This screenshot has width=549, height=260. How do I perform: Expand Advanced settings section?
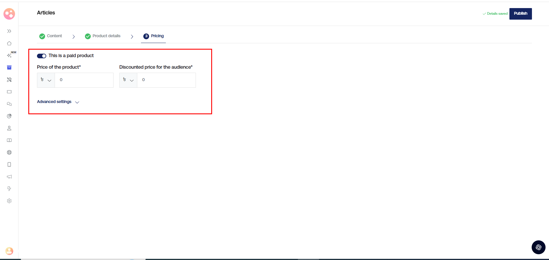click(58, 102)
